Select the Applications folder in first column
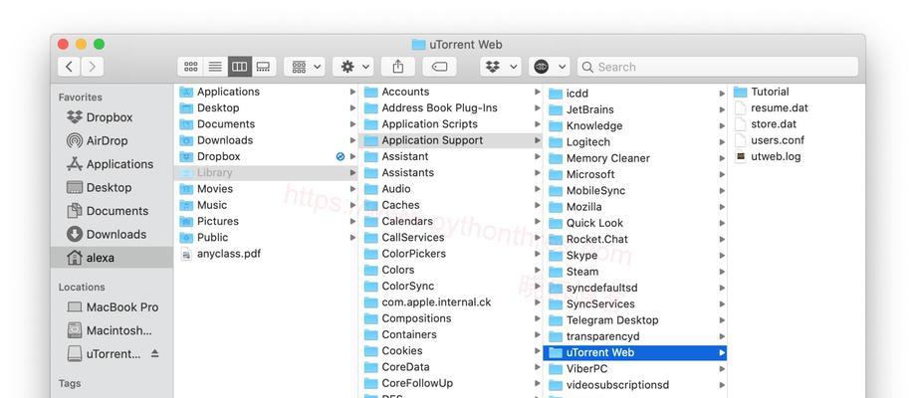The height and width of the screenshot is (398, 916). 267,92
